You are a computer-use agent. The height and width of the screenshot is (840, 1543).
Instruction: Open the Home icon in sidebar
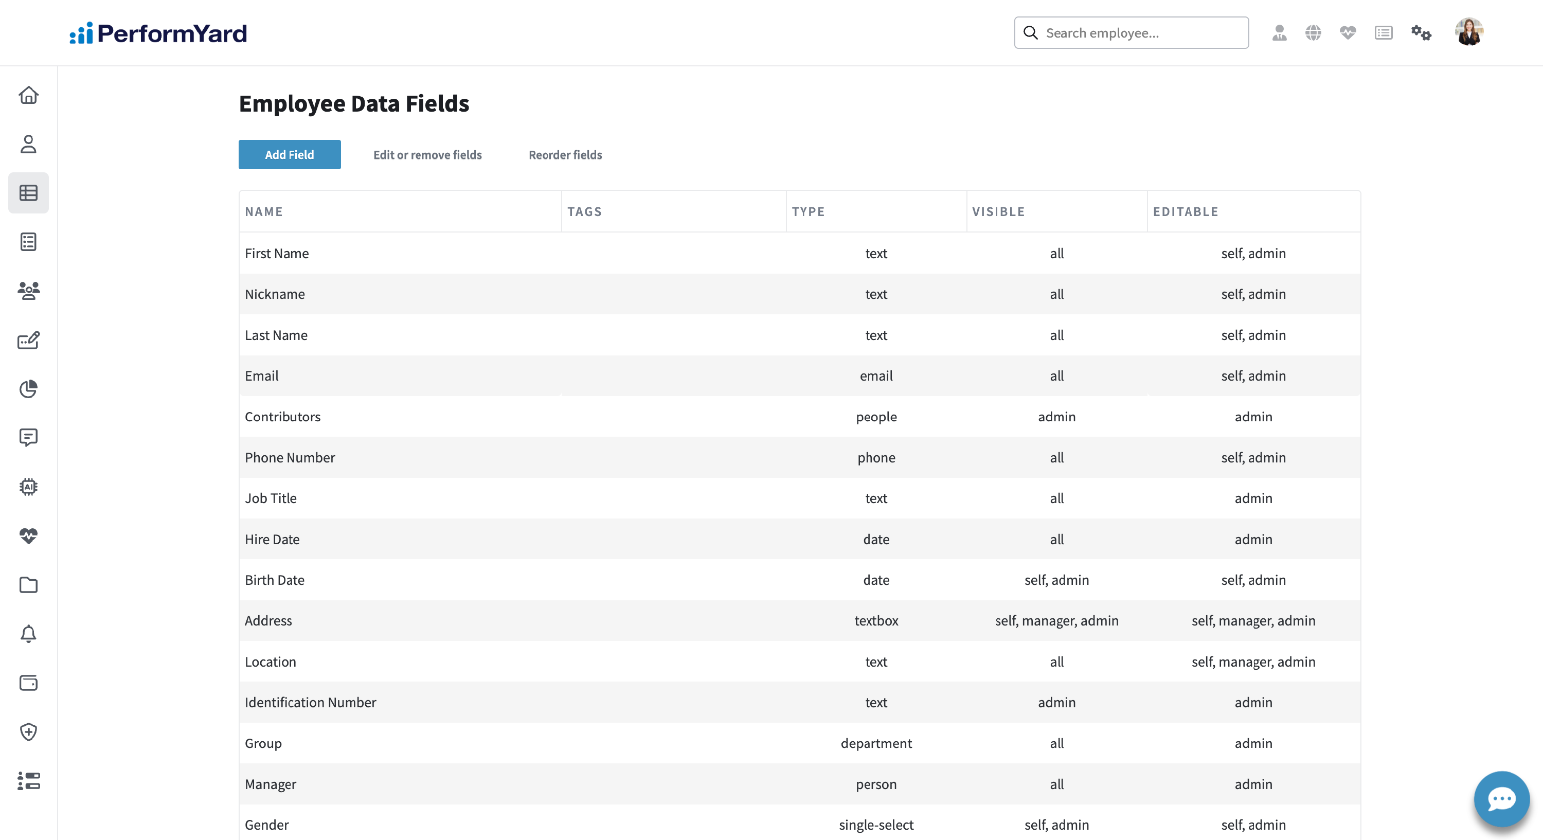(x=28, y=95)
